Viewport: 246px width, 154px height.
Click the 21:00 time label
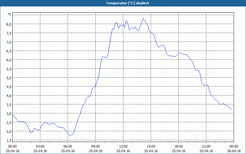pos(206,147)
